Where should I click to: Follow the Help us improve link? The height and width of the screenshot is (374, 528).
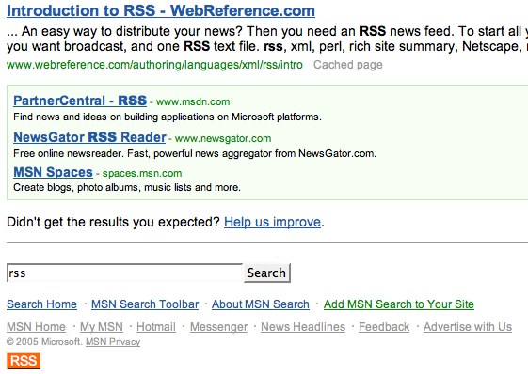tap(272, 222)
